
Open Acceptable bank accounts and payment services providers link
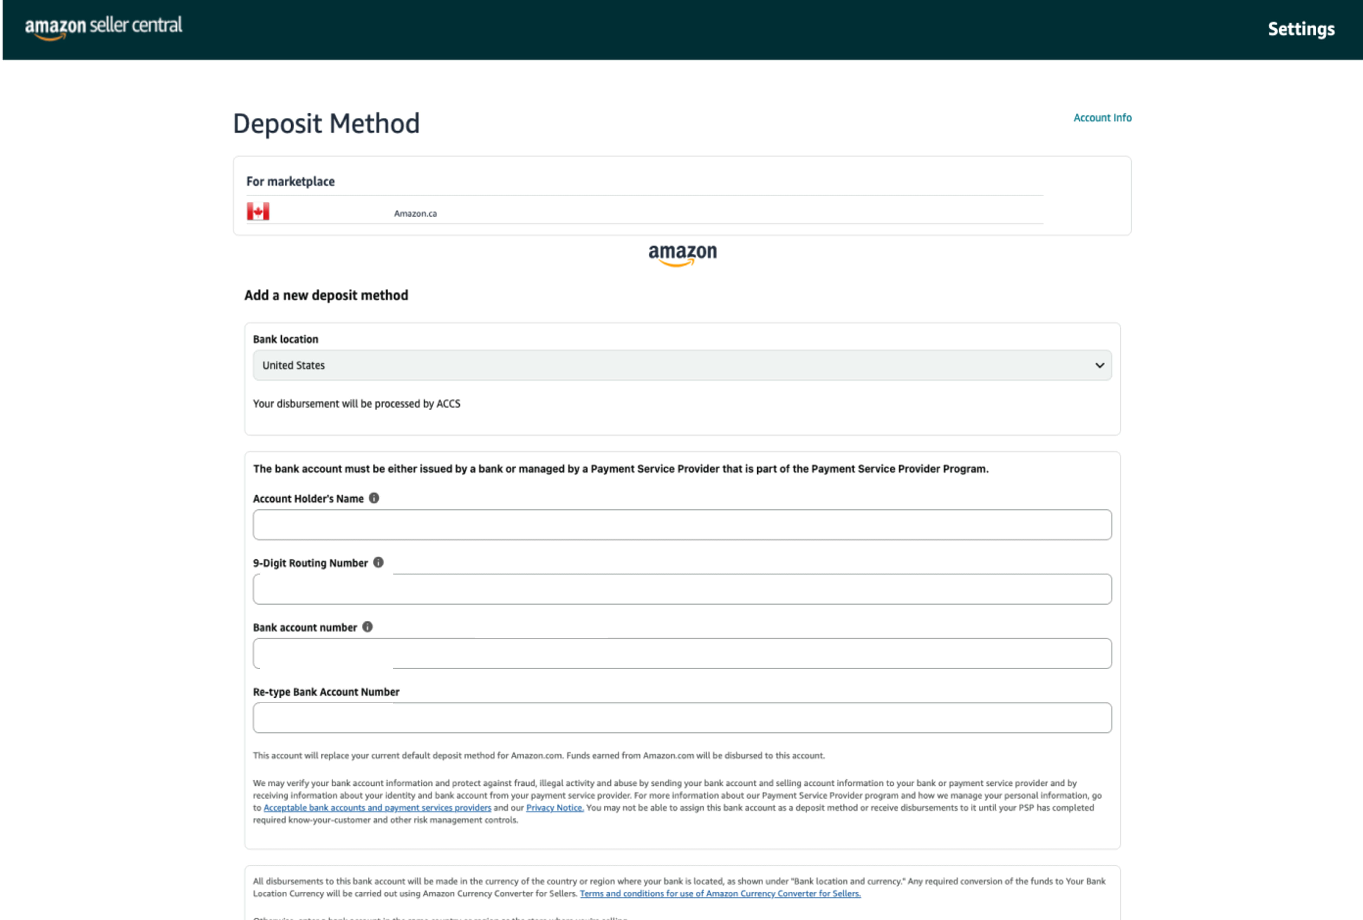tap(377, 808)
